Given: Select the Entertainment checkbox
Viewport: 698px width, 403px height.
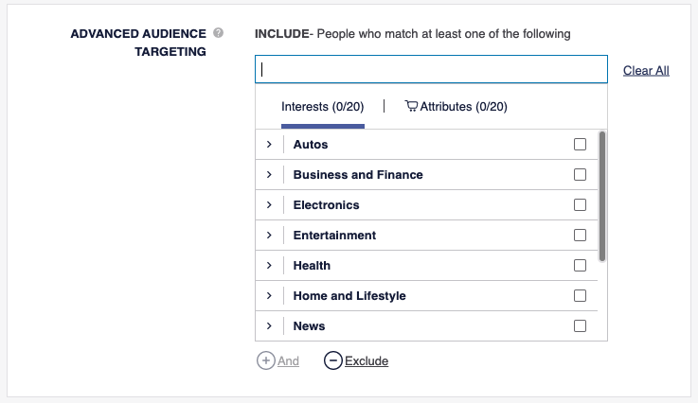Looking at the screenshot, I should pos(580,236).
